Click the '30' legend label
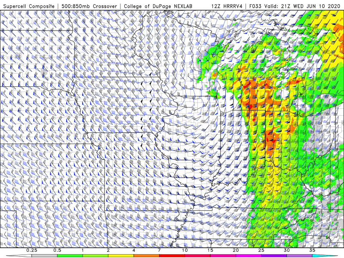The image size is (344, 258). click(x=287, y=250)
